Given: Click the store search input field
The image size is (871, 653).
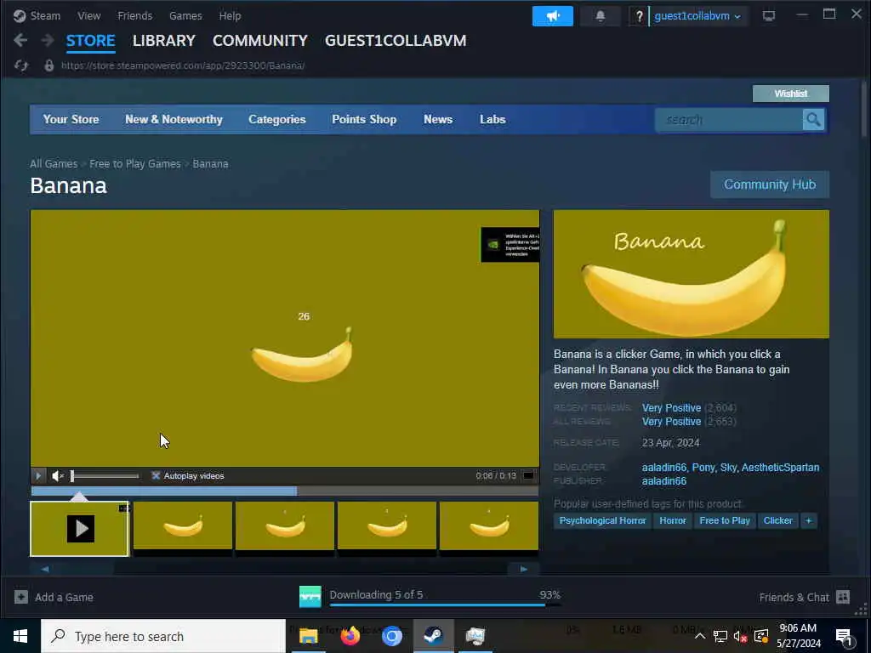Looking at the screenshot, I should (x=728, y=119).
